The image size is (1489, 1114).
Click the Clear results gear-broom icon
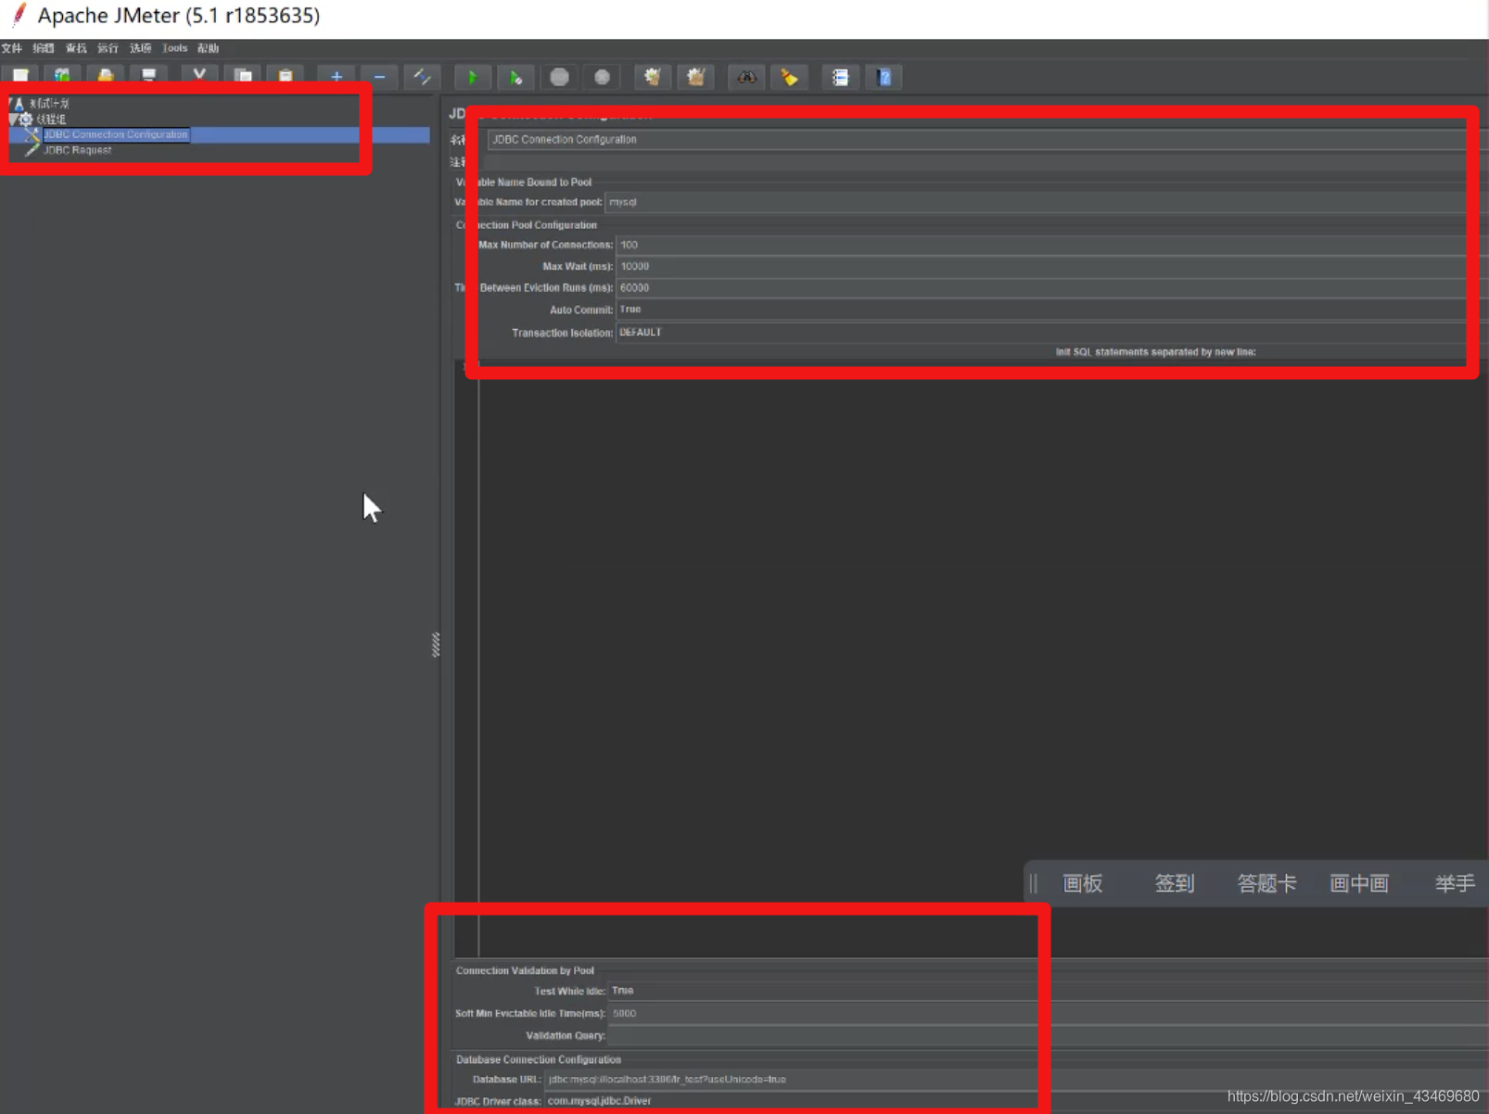point(653,78)
